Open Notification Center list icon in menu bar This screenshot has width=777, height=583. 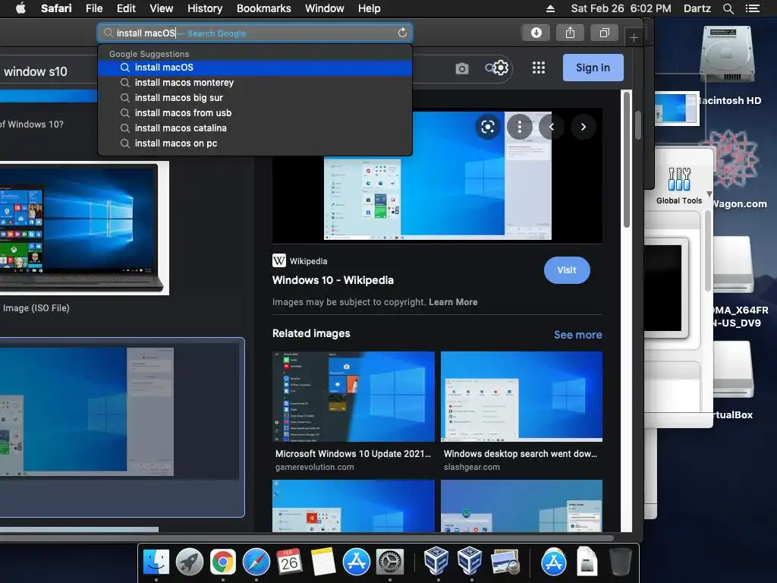[x=752, y=8]
